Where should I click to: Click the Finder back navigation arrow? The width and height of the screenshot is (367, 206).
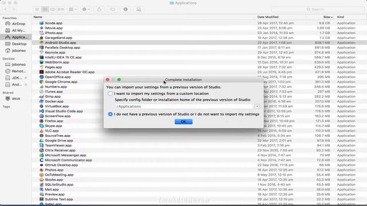coord(6,9)
